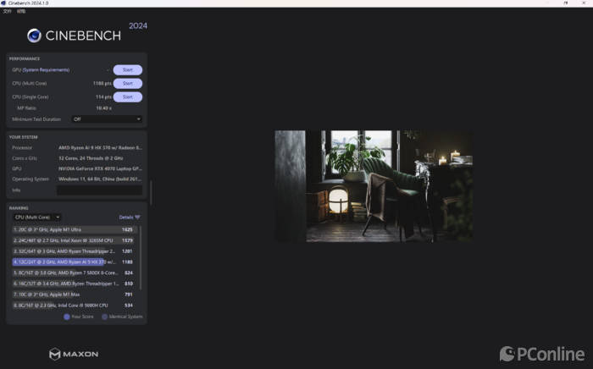Screen dimensions: 593x369
Task: Click the Cinebench logo sphere icon
Action: 34,36
